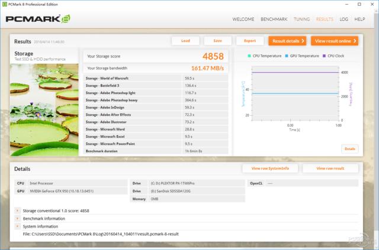Select the Storage - Microsoft Word row

click(x=156, y=129)
